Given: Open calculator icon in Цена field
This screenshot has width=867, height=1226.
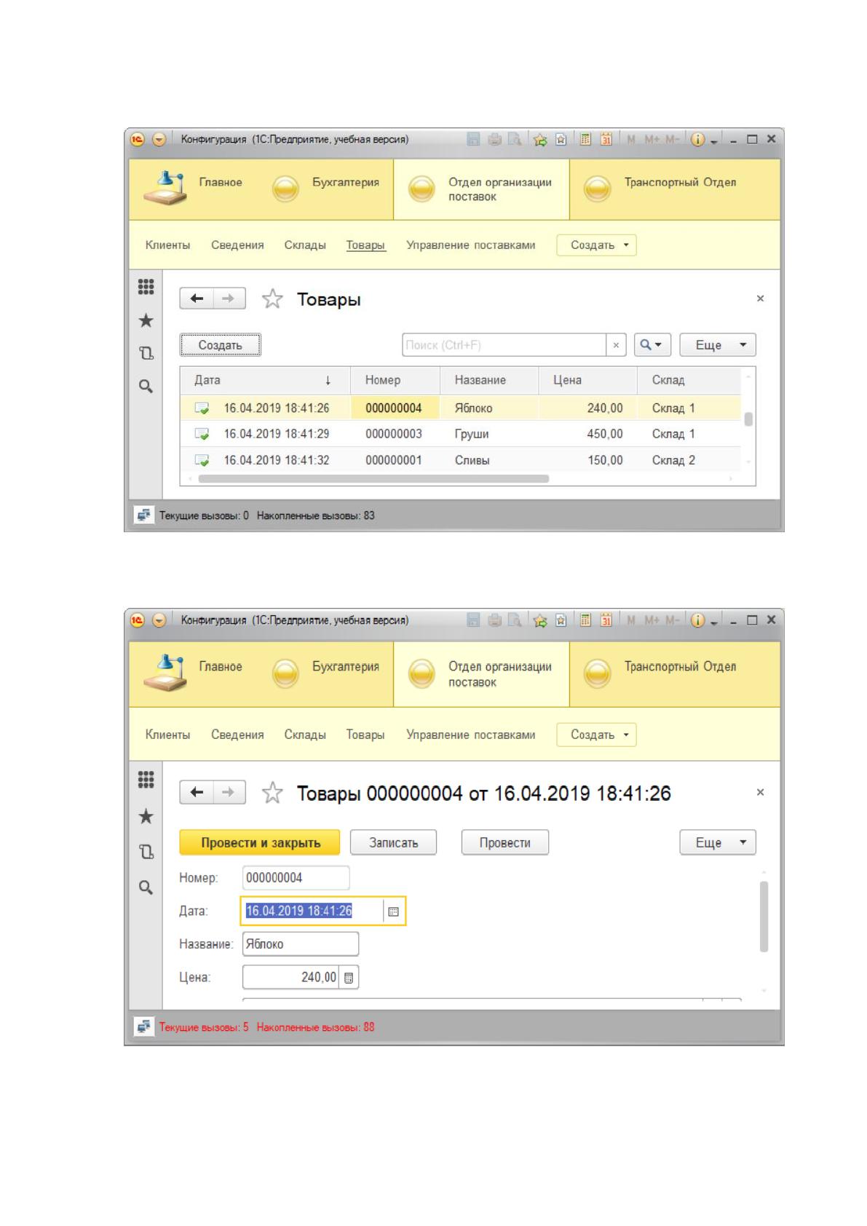Looking at the screenshot, I should click(x=349, y=978).
